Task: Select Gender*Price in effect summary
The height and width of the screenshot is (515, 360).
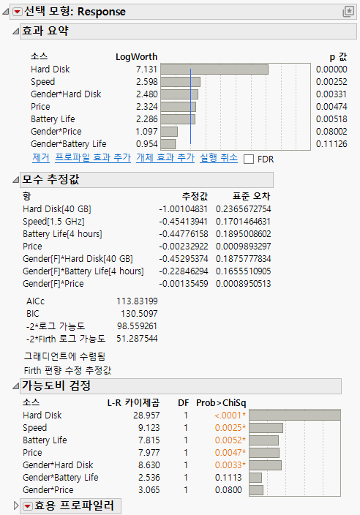Action: [x=56, y=132]
